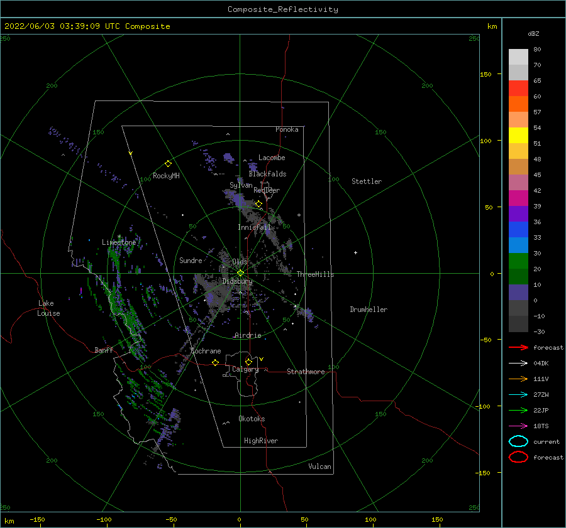The image size is (566, 528).
Task: Click the -100 tick on the bottom axis
Action: click(x=104, y=520)
